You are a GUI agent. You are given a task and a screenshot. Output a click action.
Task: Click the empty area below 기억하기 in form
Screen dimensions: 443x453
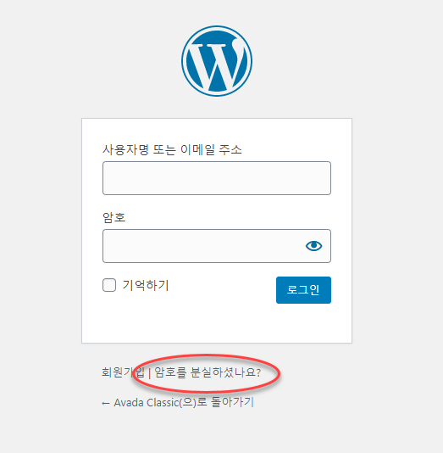(179, 322)
